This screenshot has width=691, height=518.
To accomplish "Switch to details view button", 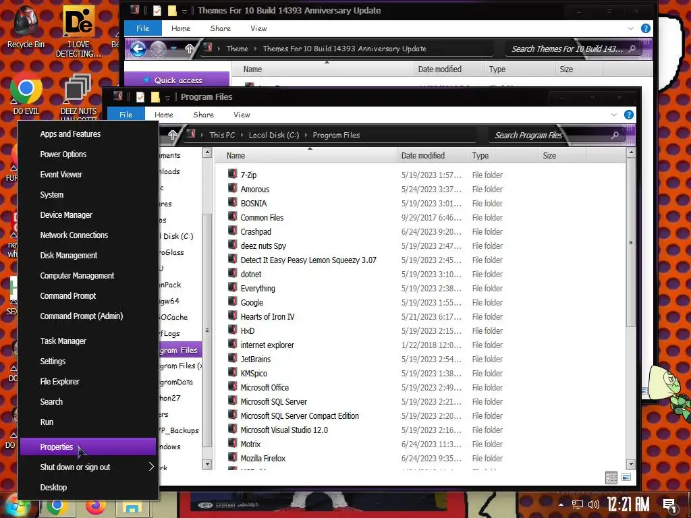I will (x=611, y=478).
